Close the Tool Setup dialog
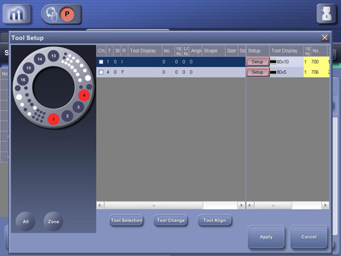341x256 pixels. tap(325, 38)
